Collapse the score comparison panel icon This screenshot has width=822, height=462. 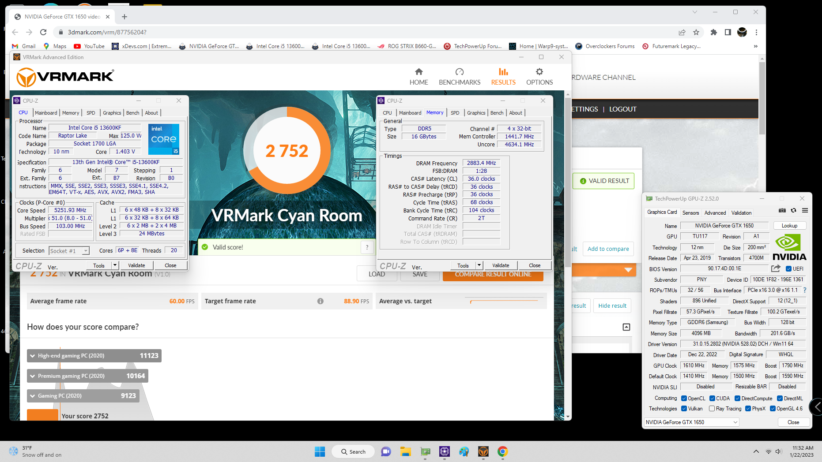(x=626, y=327)
